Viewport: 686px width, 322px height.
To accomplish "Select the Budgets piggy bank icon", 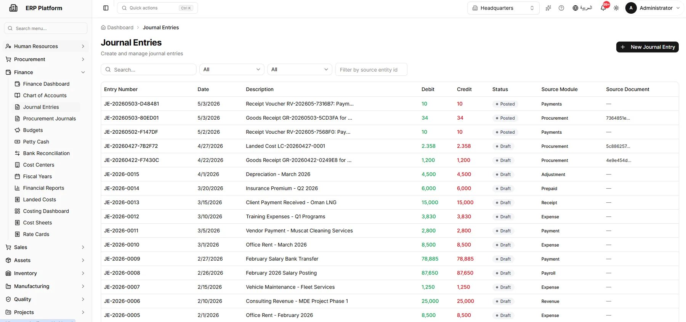I will [x=17, y=130].
